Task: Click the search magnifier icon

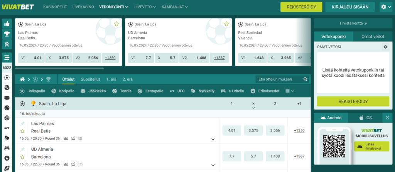Action: pos(306,79)
